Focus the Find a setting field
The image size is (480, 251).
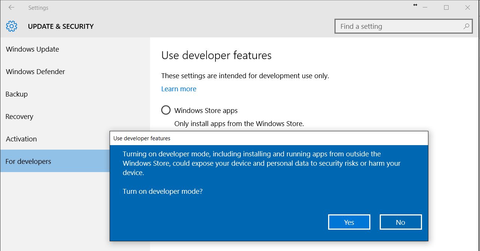pyautogui.click(x=403, y=27)
